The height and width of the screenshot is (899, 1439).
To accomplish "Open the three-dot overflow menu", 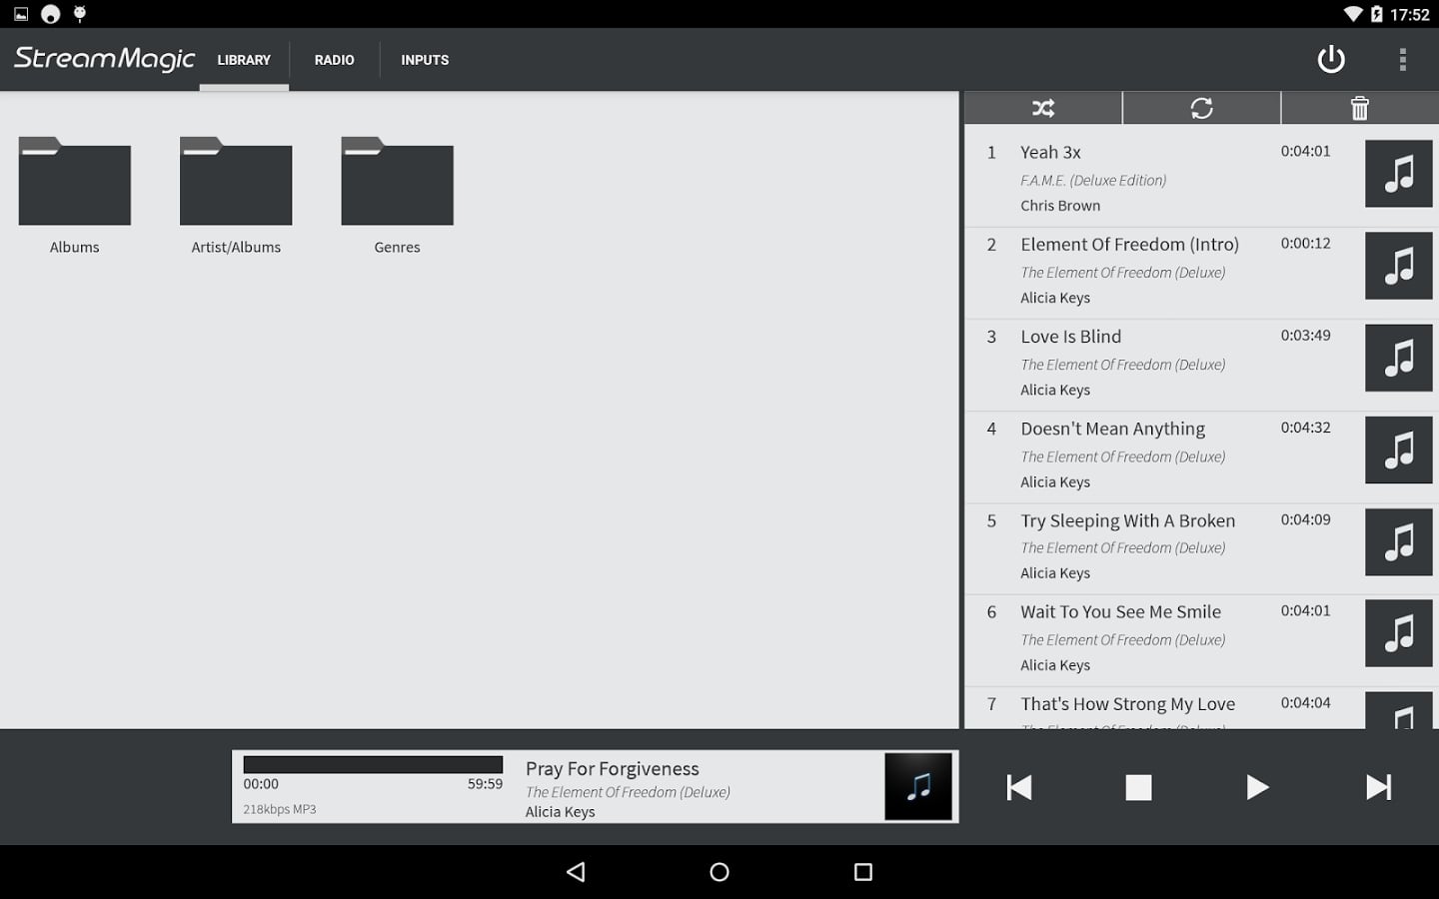I will point(1403,60).
